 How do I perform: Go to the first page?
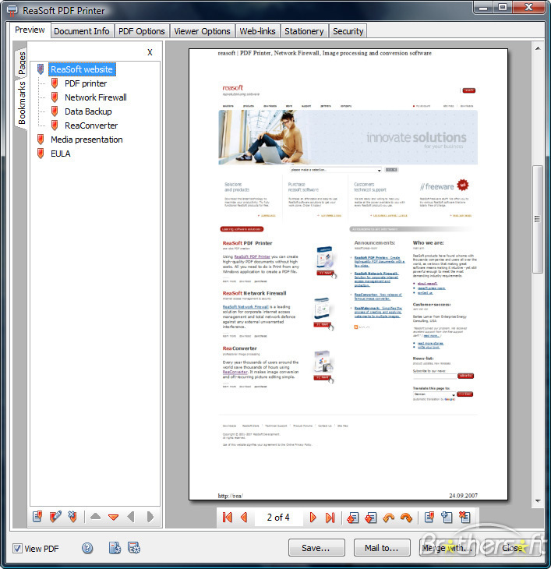click(227, 517)
